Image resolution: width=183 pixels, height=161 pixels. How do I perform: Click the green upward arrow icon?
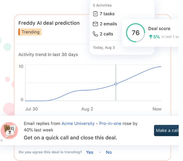click(x=151, y=37)
